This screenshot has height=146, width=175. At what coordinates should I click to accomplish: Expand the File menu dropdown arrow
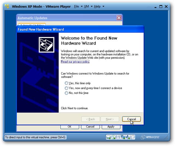point(81,7)
